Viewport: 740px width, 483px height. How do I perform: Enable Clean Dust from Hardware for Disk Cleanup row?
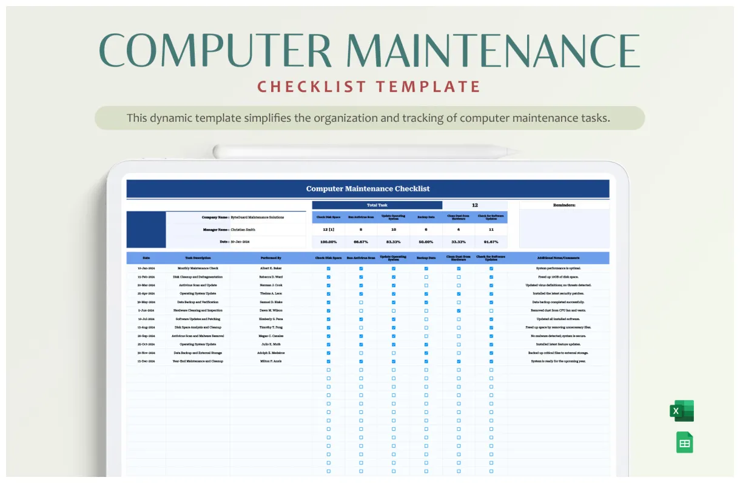tap(458, 276)
